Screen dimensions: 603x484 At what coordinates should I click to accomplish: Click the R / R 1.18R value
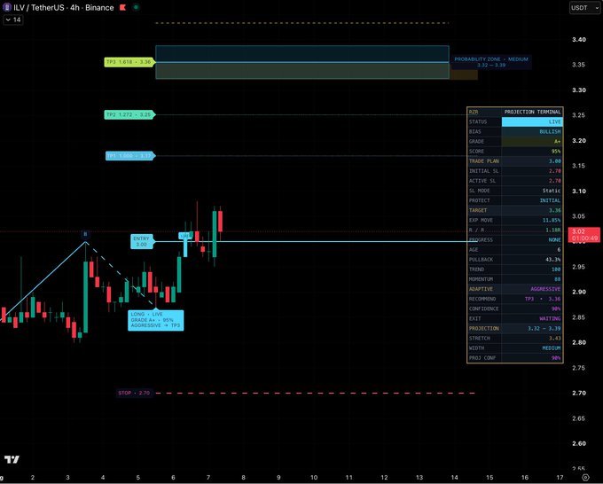[553, 230]
